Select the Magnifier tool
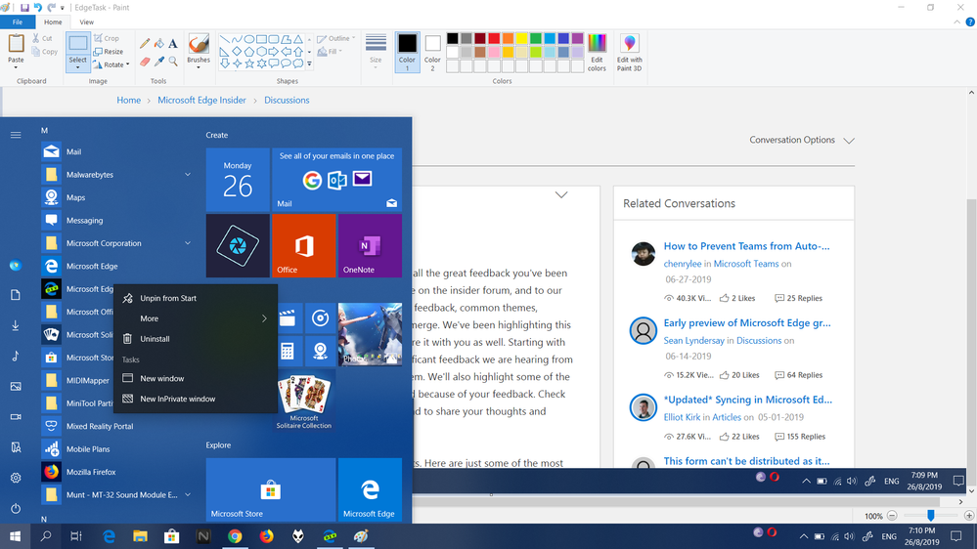 [173, 62]
